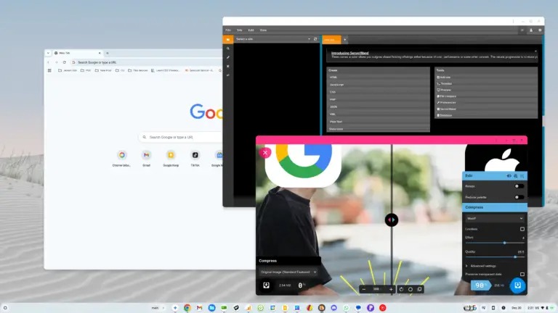Click the rotate image icon
Screen dimensions: 558x313
pyautogui.click(x=402, y=289)
